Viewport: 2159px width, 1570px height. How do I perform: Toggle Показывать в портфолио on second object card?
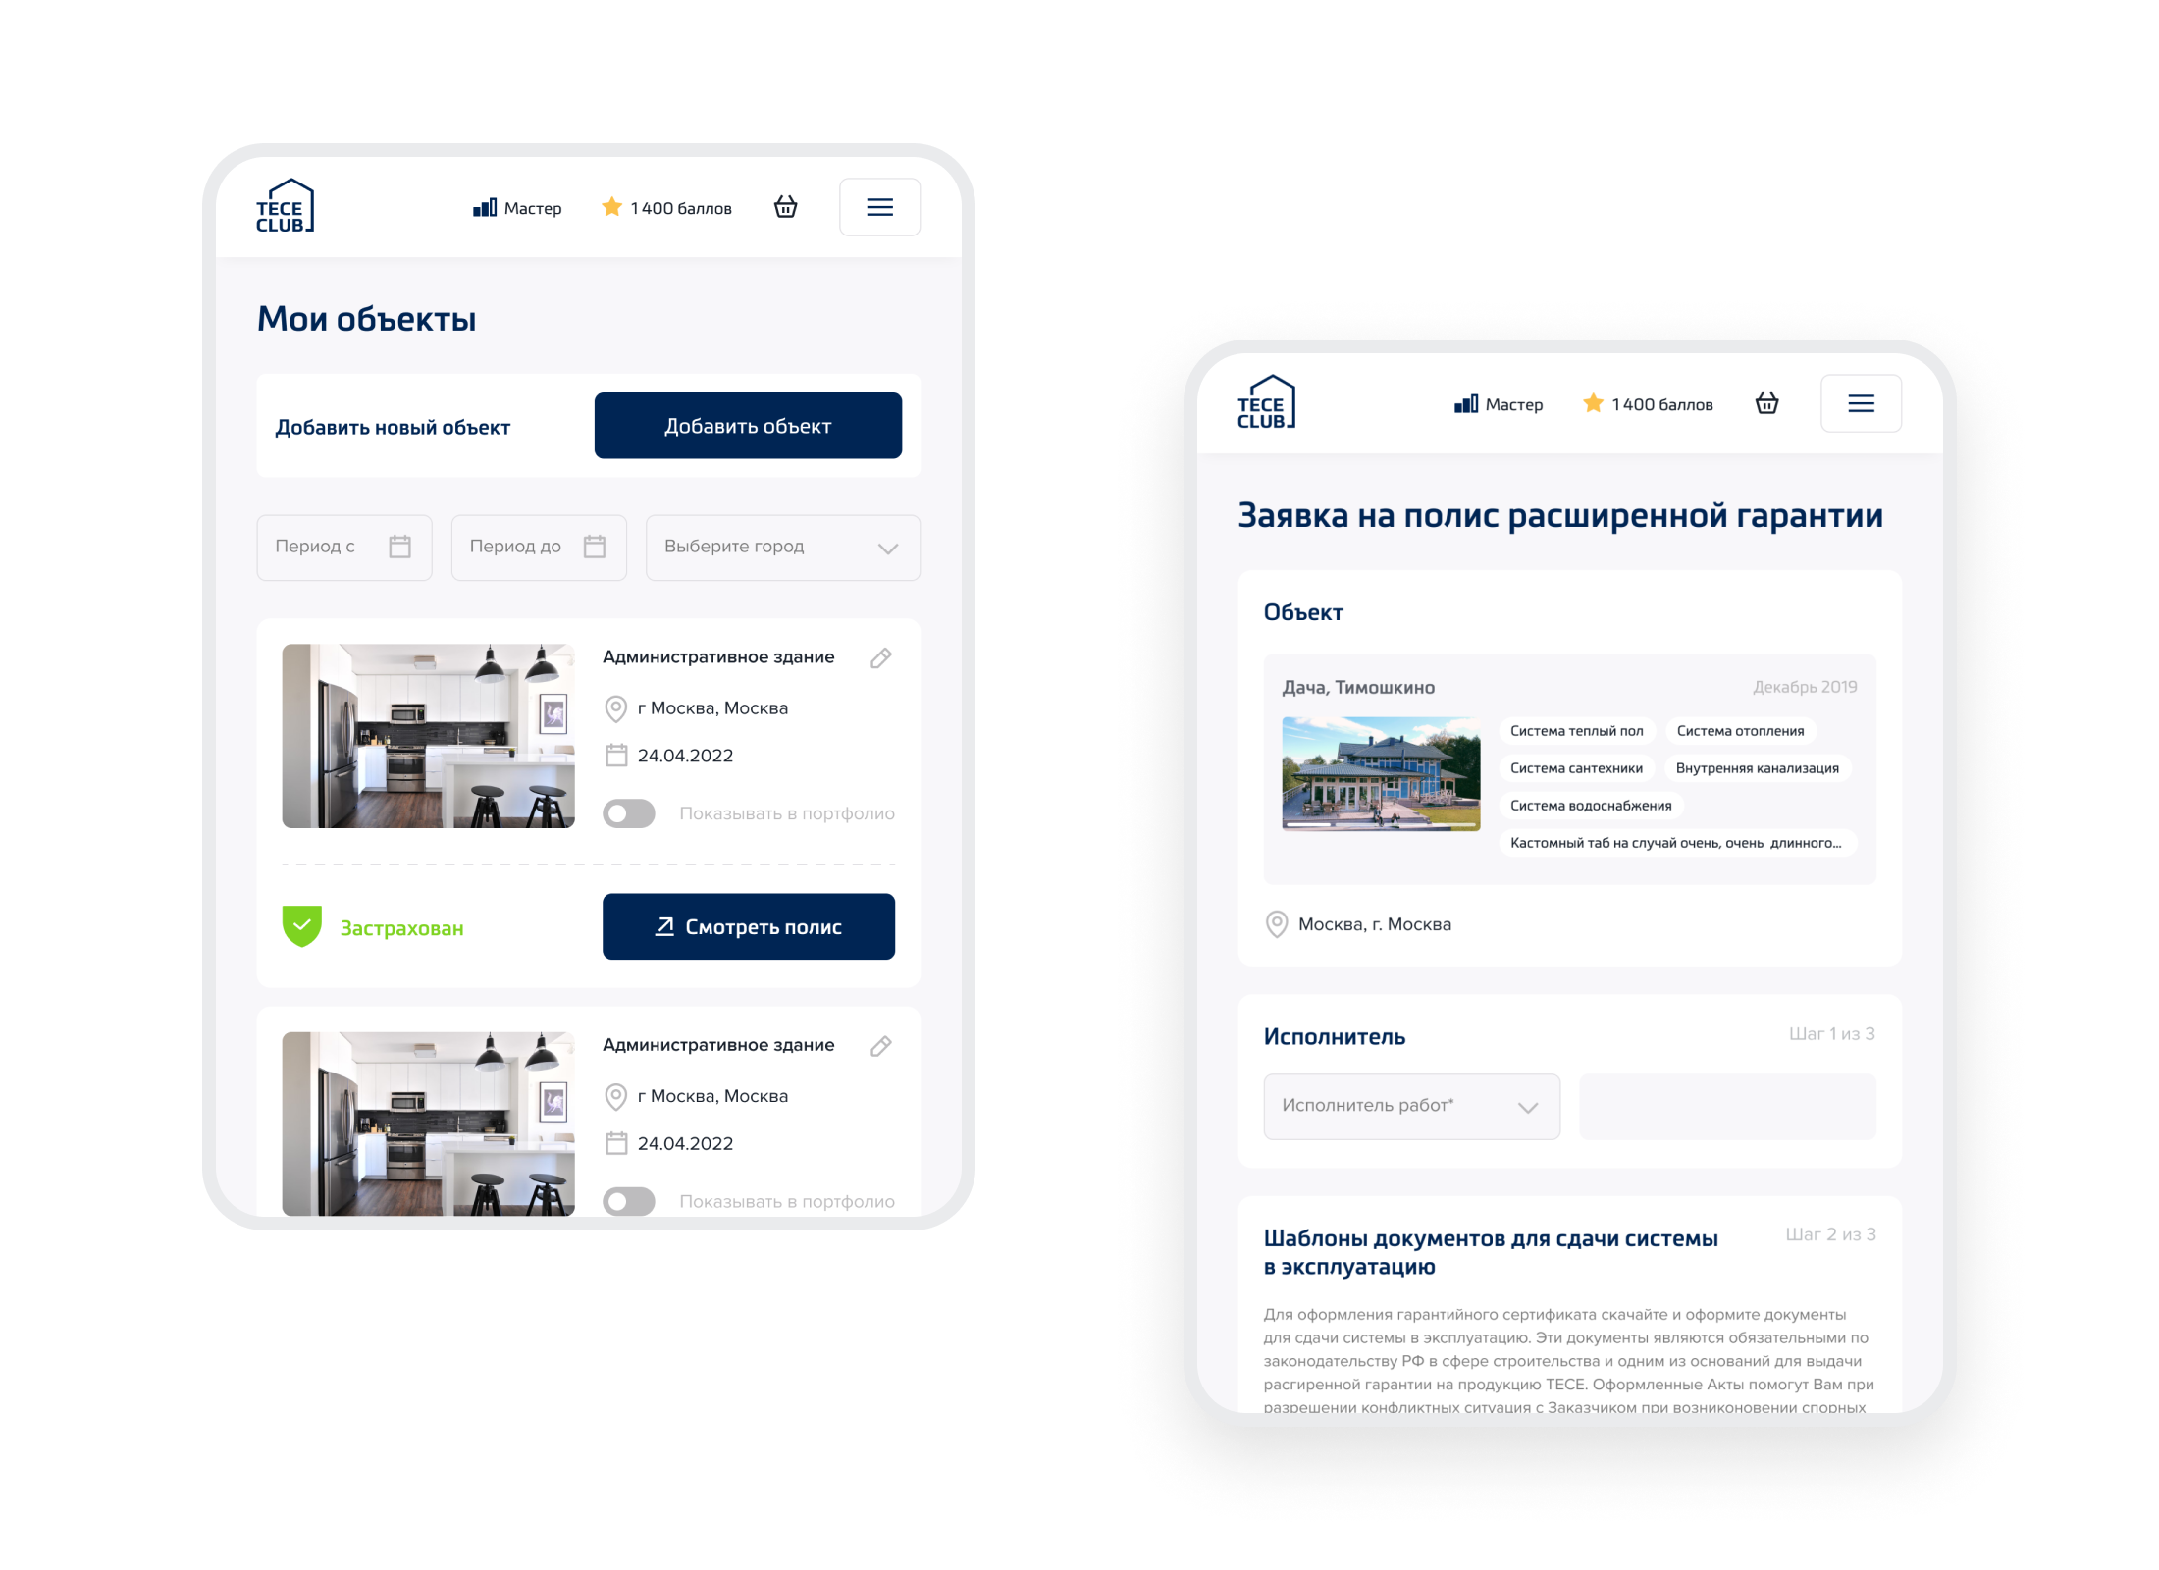629,1201
